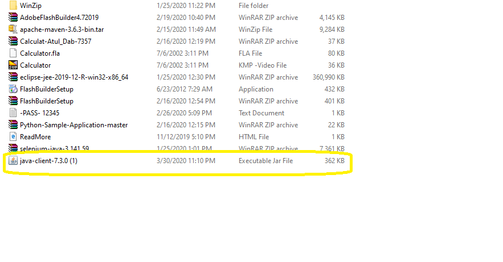Click the date "2/19/2020 10:40 PM"

[x=186, y=17]
